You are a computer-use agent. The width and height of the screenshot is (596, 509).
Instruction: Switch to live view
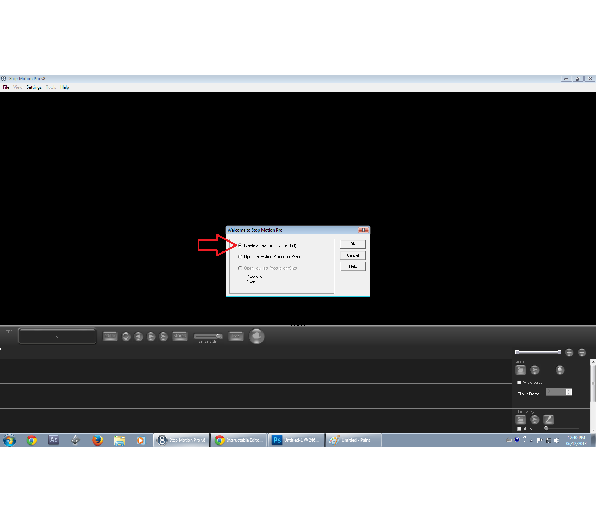(236, 336)
